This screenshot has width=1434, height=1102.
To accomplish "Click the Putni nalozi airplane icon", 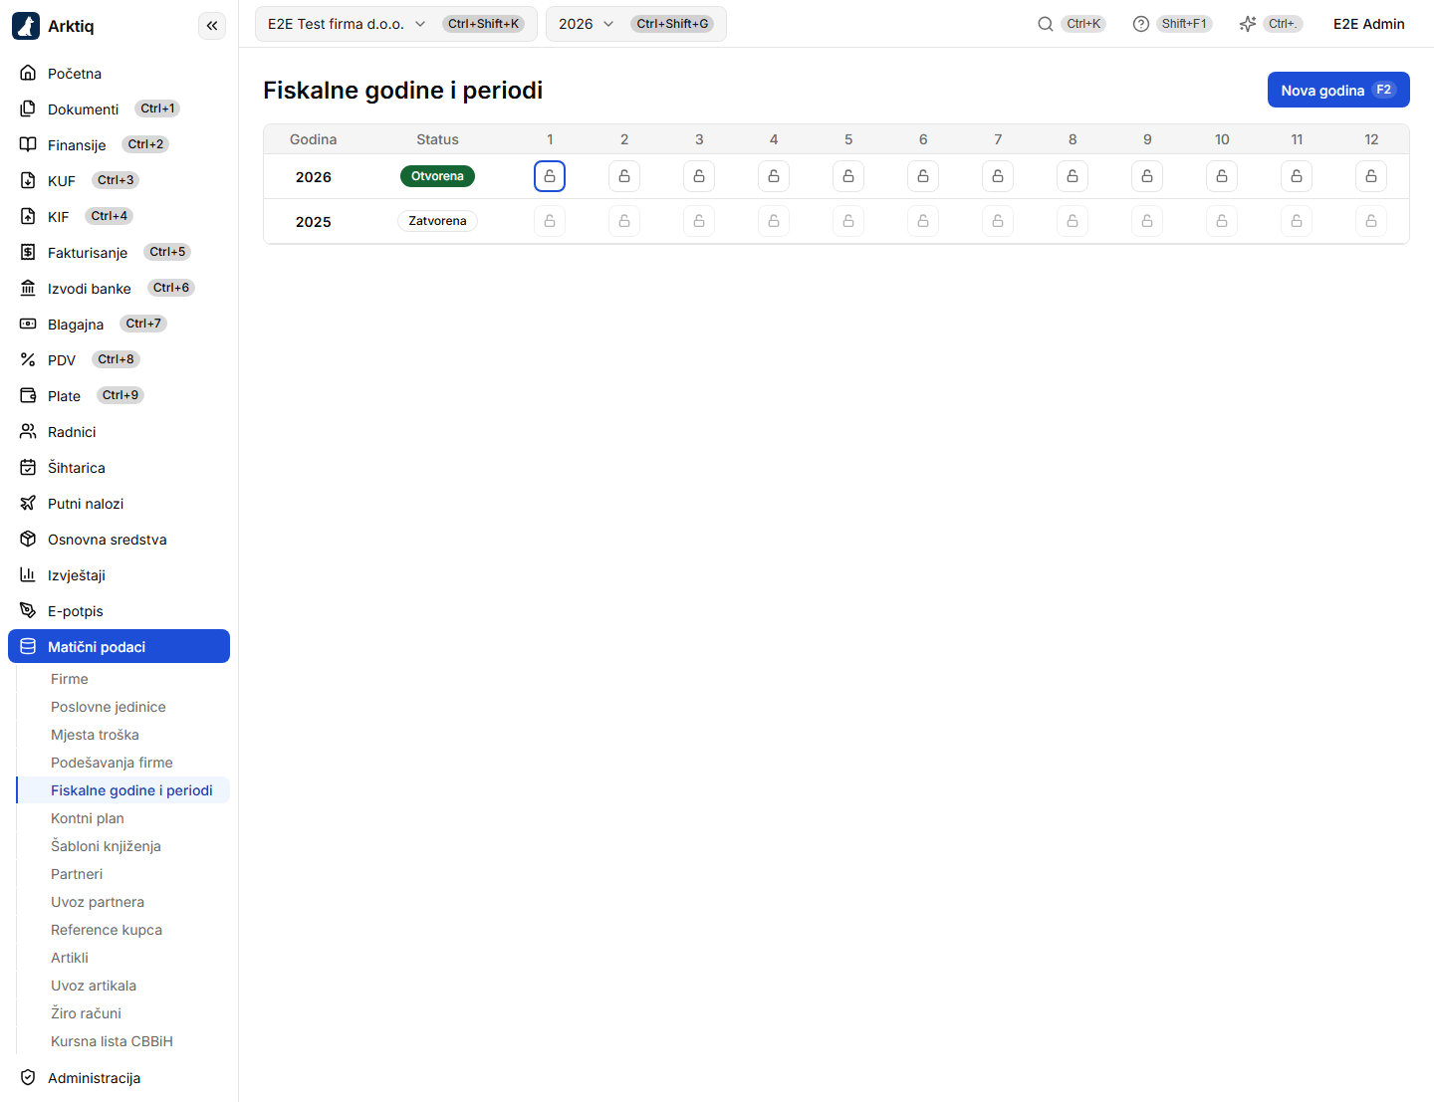I will tap(28, 503).
